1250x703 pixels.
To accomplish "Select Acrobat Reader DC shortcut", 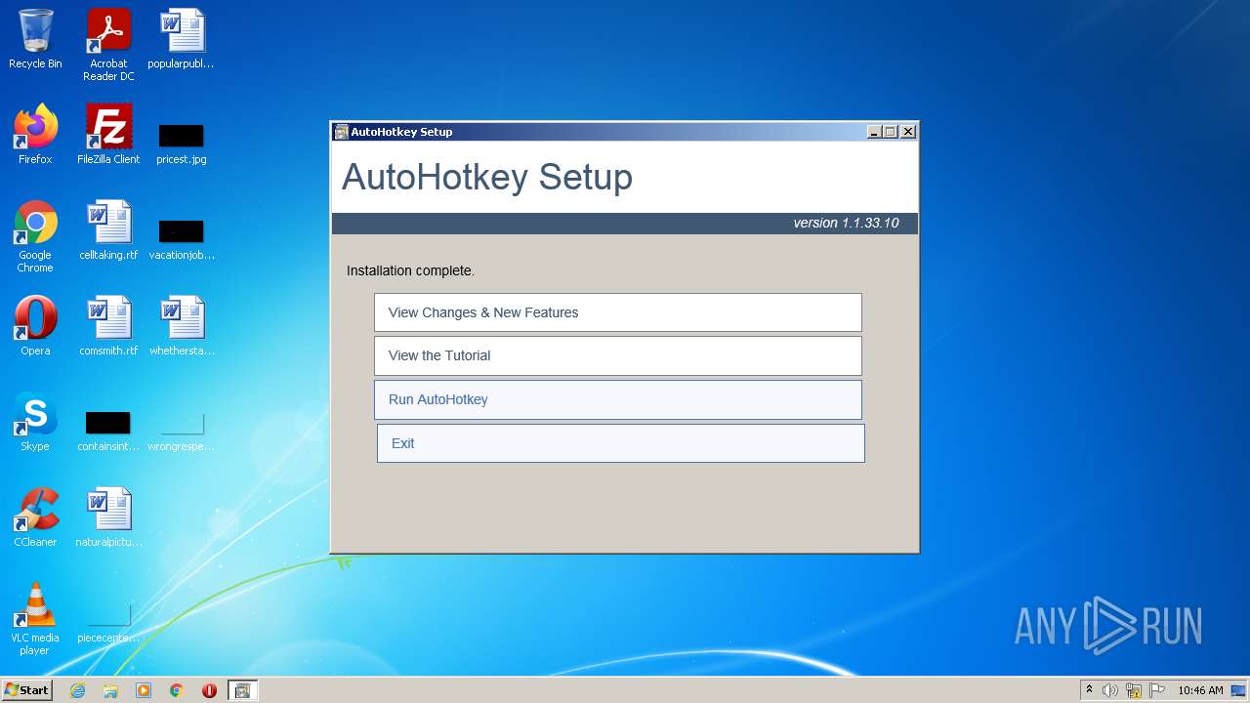I will [x=108, y=45].
